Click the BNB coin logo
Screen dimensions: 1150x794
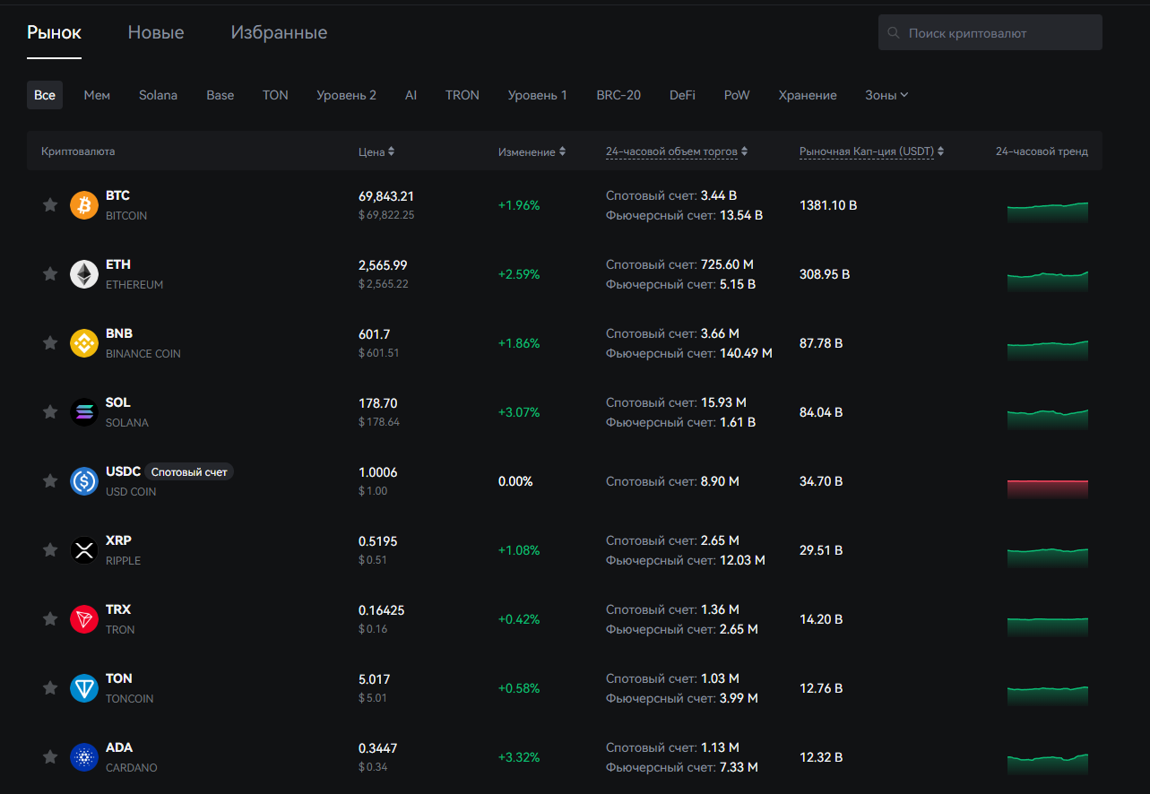pyautogui.click(x=84, y=343)
